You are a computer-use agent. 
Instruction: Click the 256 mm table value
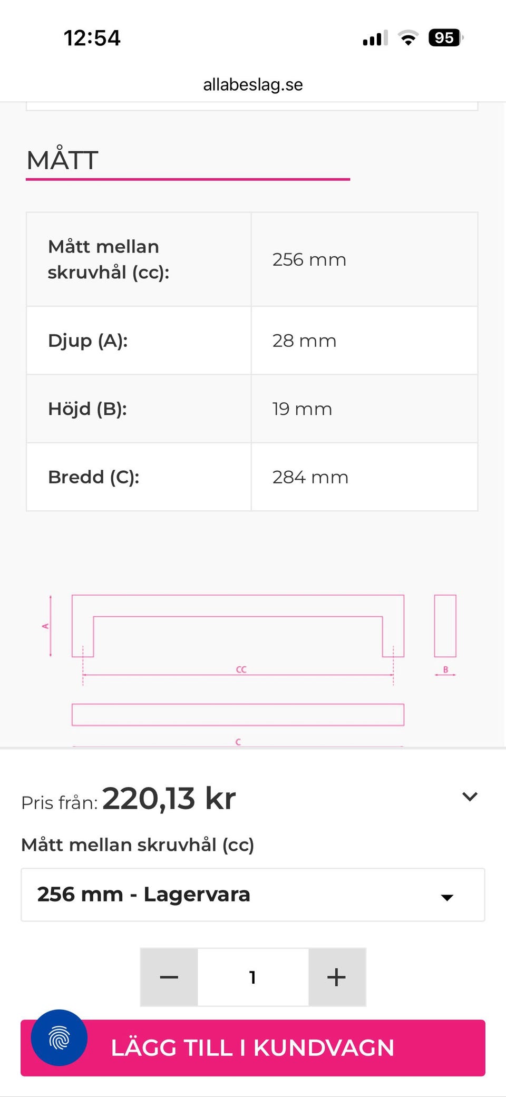(309, 259)
